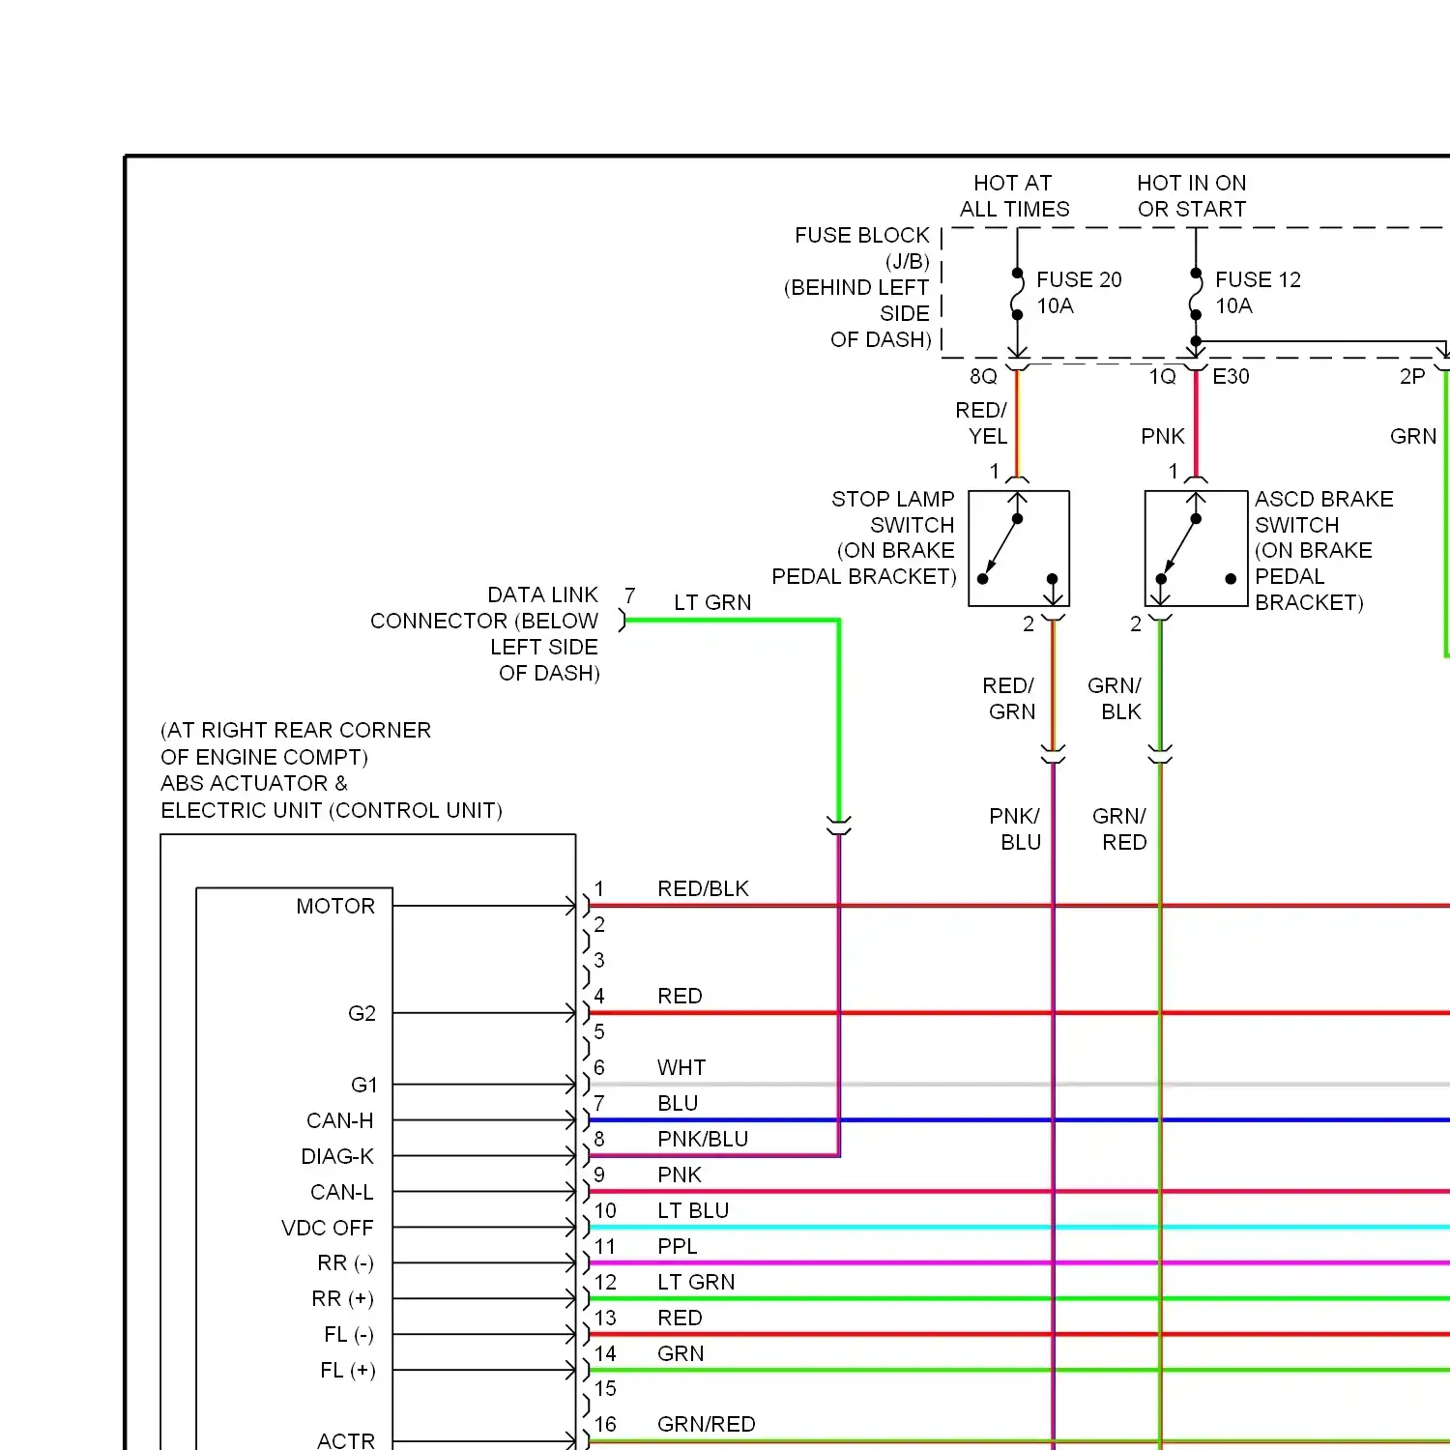Click the FUSE 12 10A label
1450x1450 pixels.
(1258, 293)
